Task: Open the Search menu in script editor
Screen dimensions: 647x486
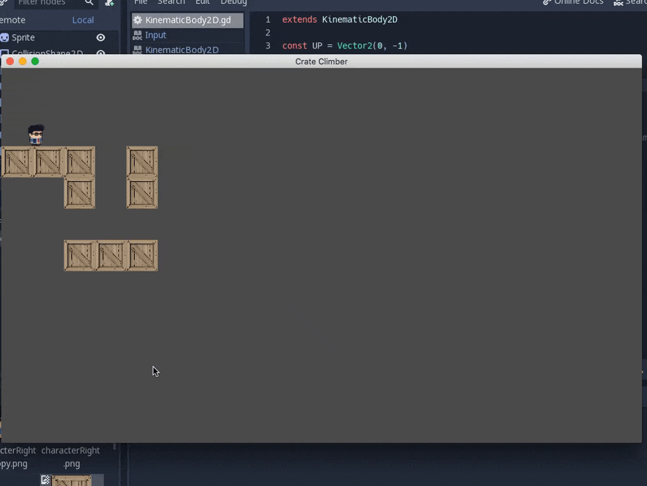Action: coord(171,3)
